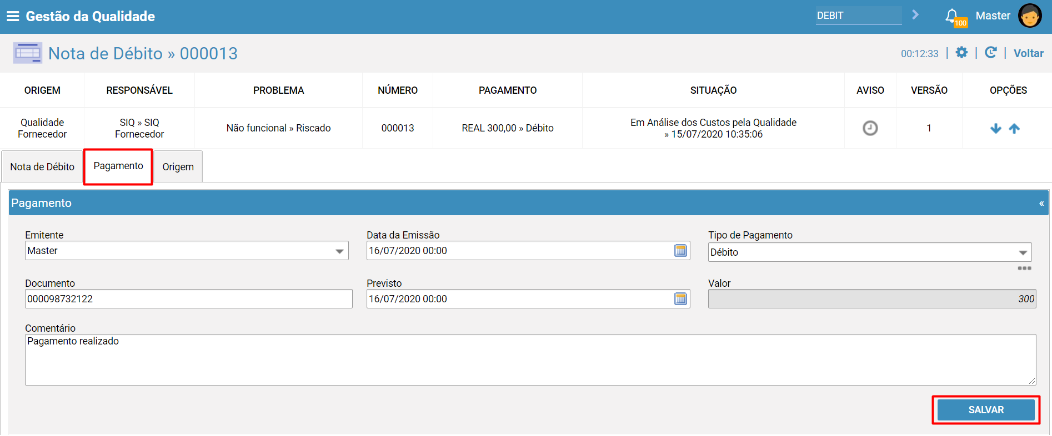Click the Master username label
This screenshot has width=1052, height=436.
(x=993, y=16)
